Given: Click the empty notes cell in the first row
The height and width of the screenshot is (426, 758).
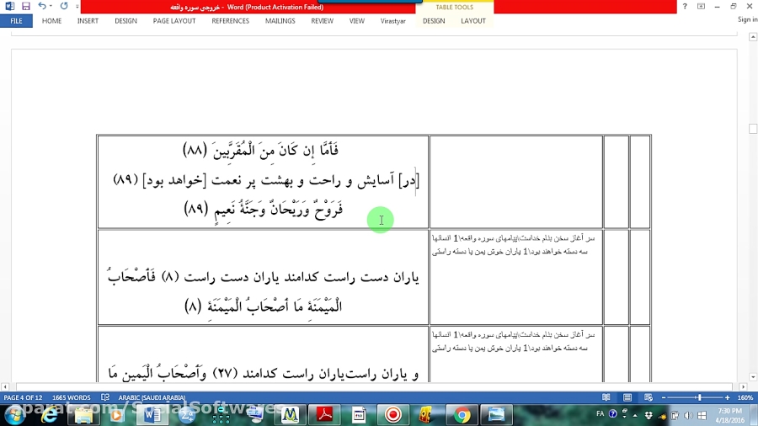Looking at the screenshot, I should point(515,182).
